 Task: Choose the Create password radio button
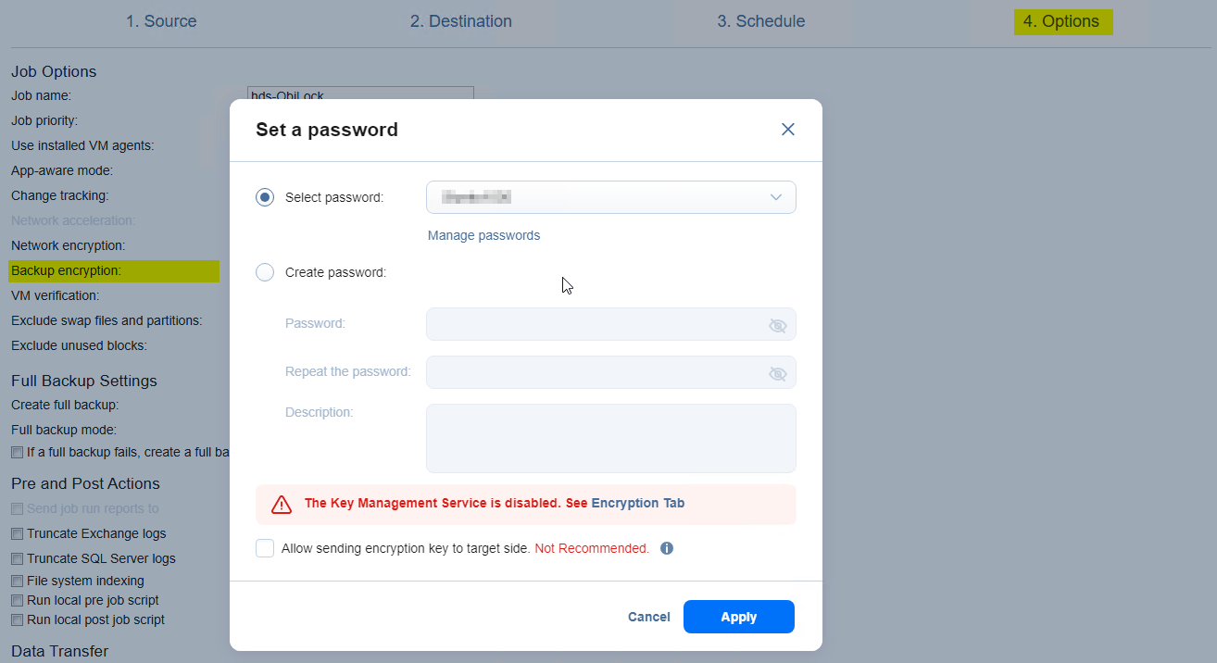tap(265, 272)
